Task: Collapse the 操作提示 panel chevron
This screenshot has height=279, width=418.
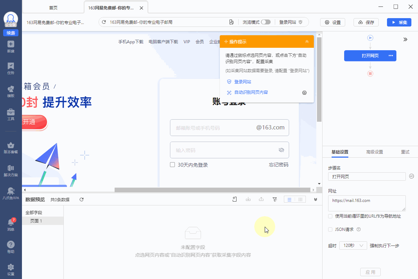Action: [307, 42]
